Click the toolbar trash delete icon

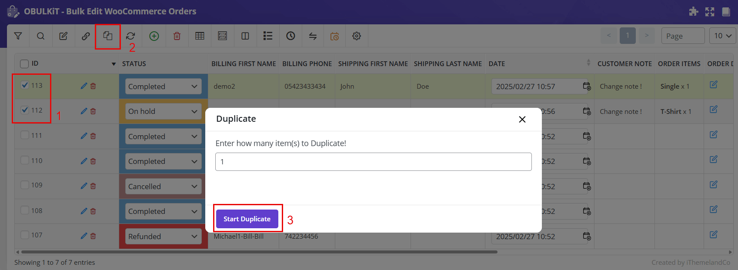click(177, 36)
